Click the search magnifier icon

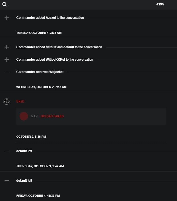coord(4,4)
